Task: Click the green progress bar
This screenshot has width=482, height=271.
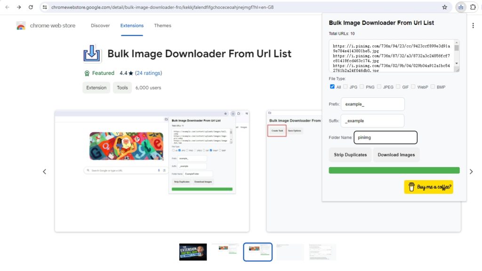Action: pos(394,170)
